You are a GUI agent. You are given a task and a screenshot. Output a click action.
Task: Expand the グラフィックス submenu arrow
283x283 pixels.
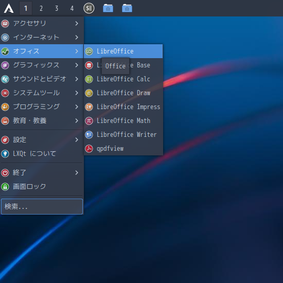(77, 65)
